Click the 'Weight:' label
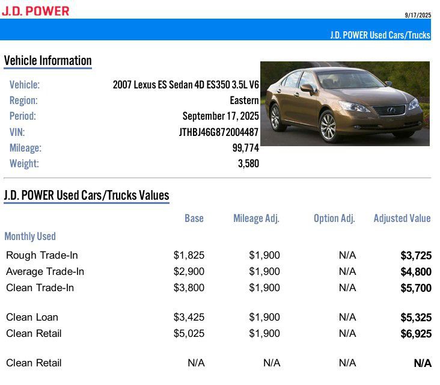Viewport: 440px width, 385px height. (x=24, y=164)
